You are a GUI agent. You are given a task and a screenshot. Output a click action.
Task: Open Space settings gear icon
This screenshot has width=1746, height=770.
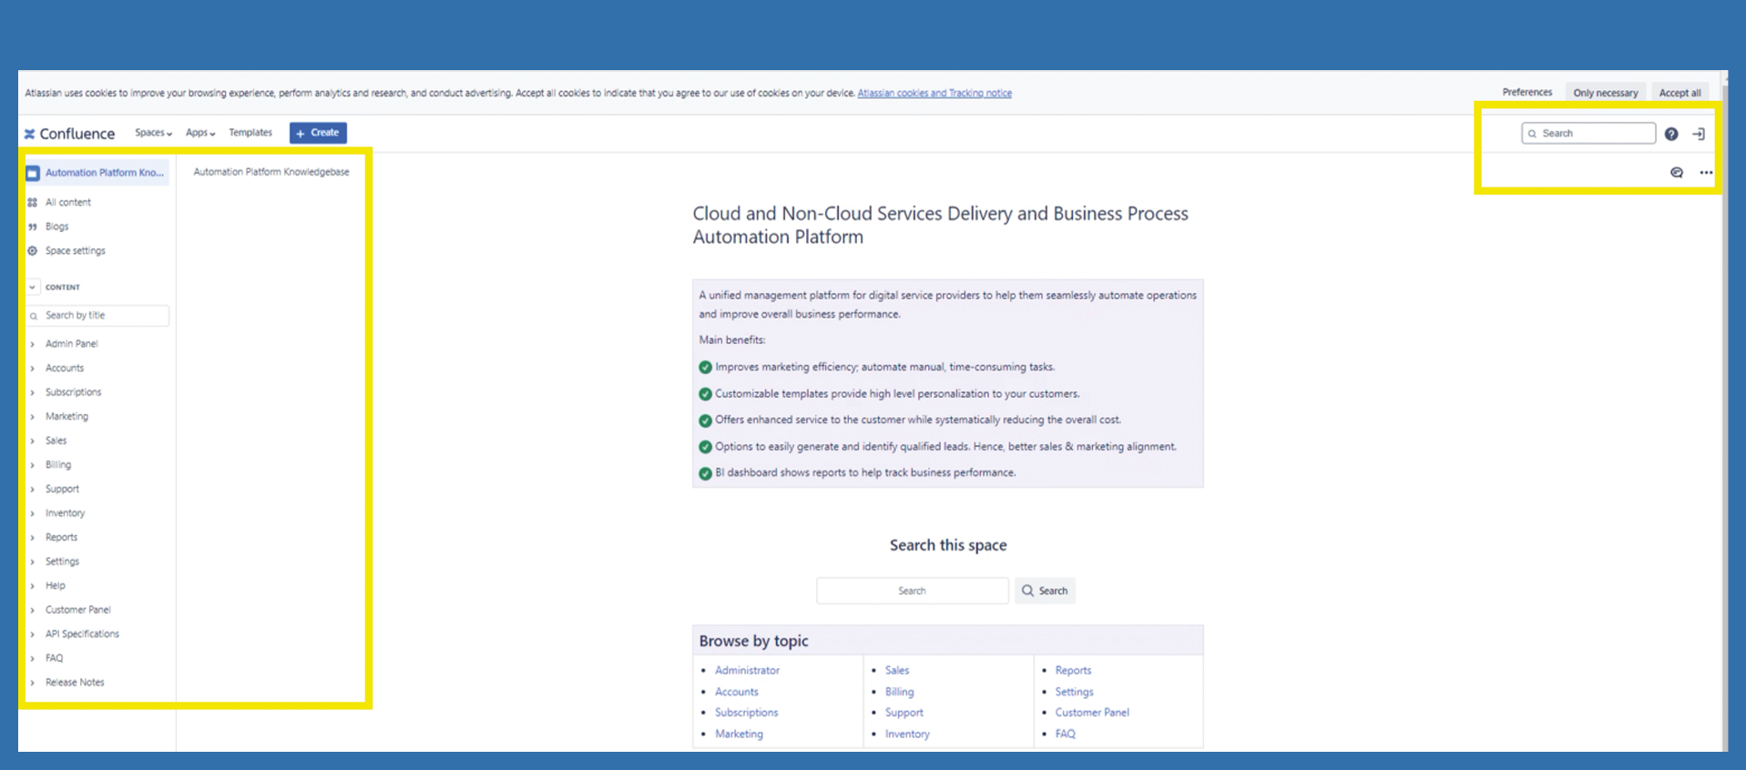(33, 251)
